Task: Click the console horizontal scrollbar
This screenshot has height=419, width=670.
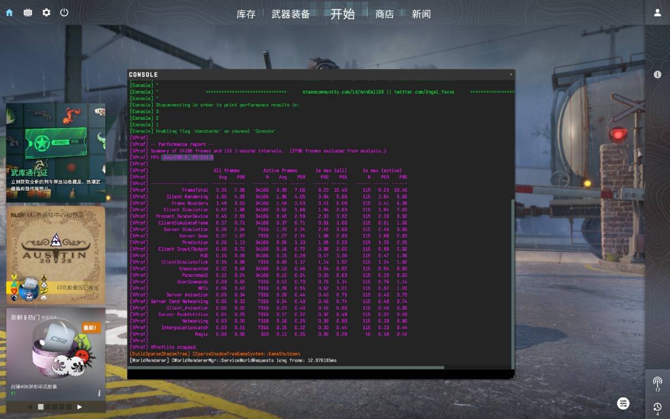Action: point(288,367)
